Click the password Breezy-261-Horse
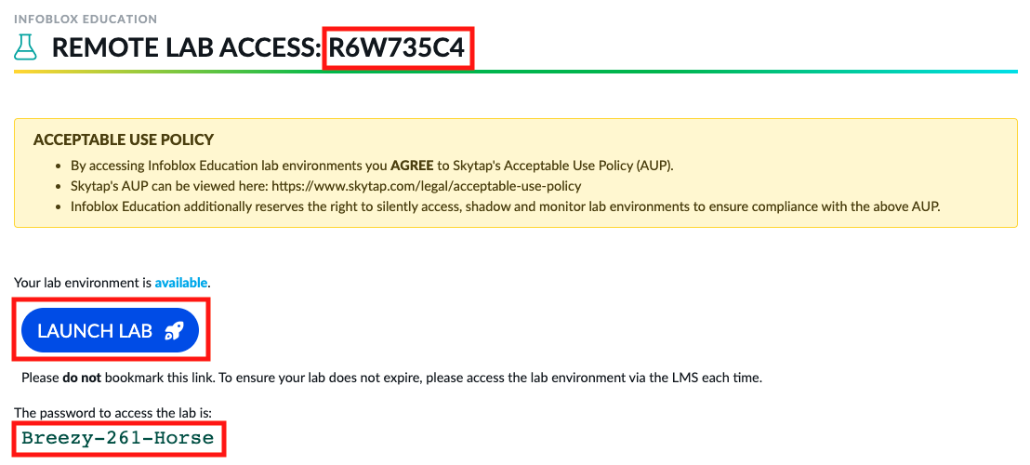1030x465 pixels. pos(117,437)
